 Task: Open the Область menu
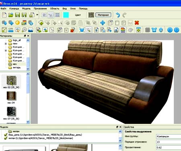pyautogui.click(x=55, y=8)
